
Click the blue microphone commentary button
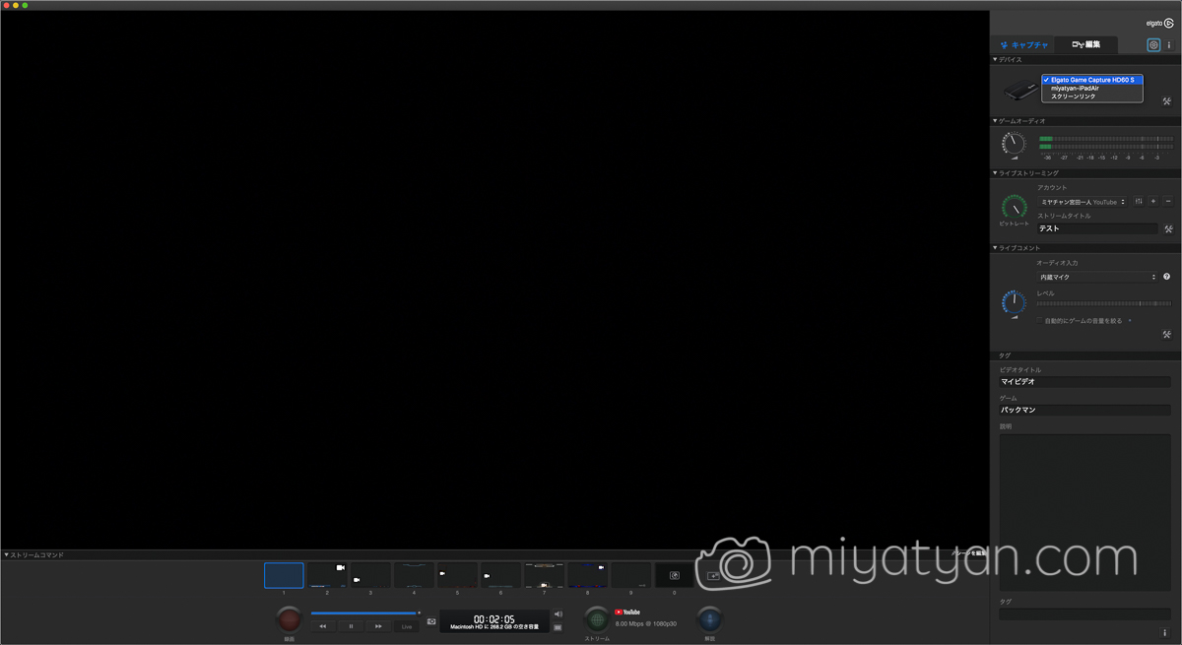coord(709,618)
